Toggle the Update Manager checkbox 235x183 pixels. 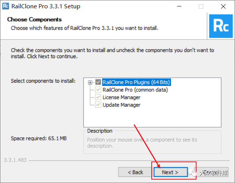click(98, 105)
